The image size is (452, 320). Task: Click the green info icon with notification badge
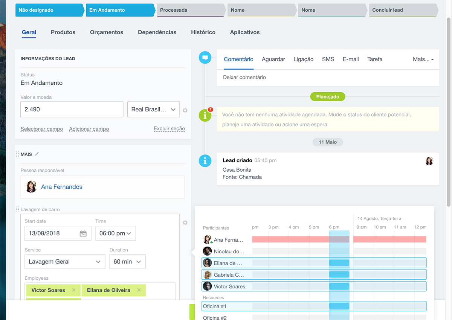tap(205, 116)
